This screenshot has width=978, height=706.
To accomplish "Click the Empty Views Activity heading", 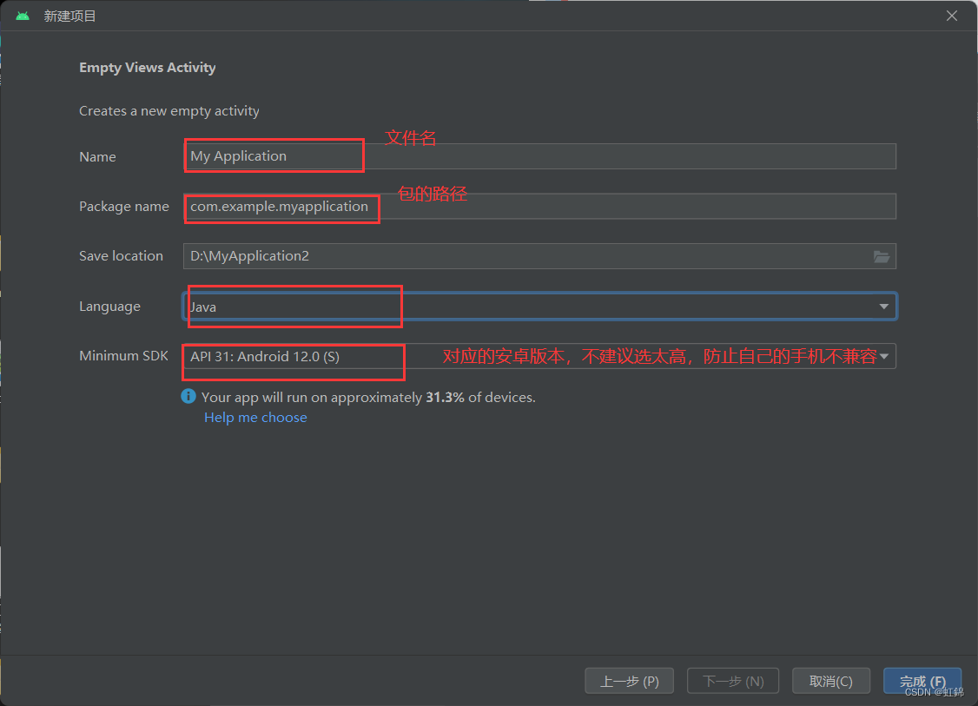I will click(x=148, y=68).
